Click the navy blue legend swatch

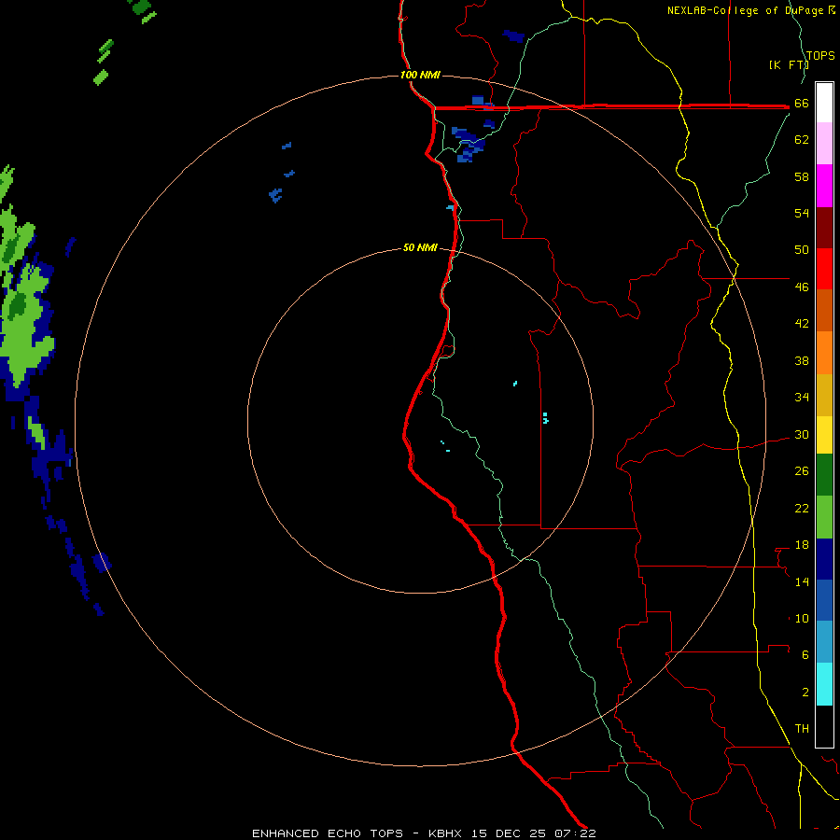click(824, 559)
